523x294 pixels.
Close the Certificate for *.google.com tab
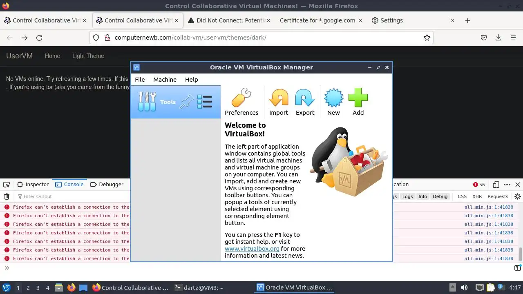coord(360,20)
